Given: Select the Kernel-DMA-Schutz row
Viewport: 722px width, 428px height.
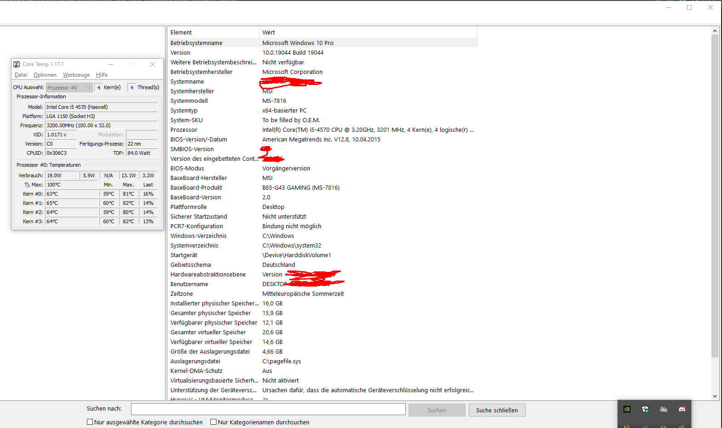Looking at the screenshot, I should click(x=323, y=371).
